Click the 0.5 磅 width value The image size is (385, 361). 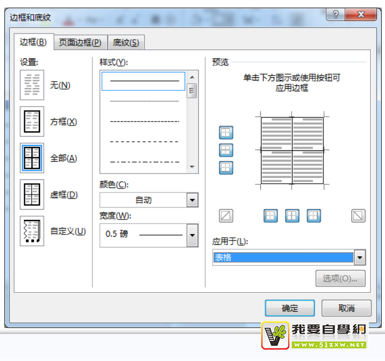pyautogui.click(x=117, y=233)
